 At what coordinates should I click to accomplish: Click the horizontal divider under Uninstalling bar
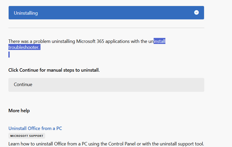point(106,28)
